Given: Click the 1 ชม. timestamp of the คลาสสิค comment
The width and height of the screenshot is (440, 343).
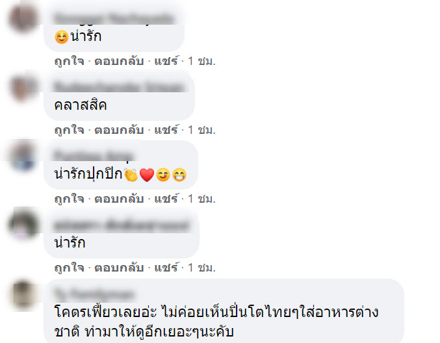Looking at the screenshot, I should pyautogui.click(x=201, y=130).
